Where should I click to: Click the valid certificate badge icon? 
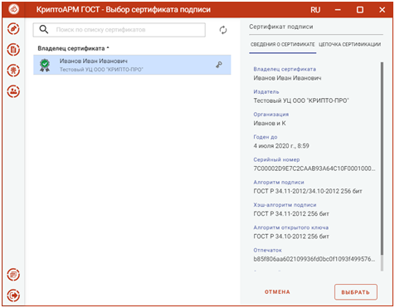tap(45, 65)
